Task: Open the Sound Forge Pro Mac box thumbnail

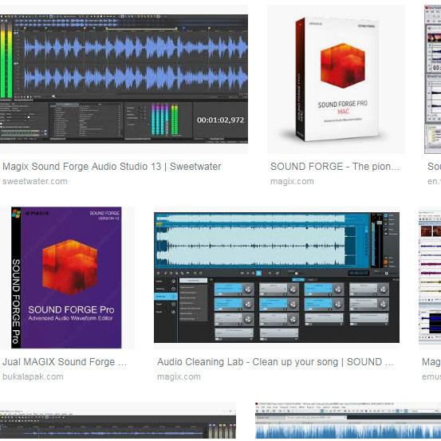Action: [336, 79]
